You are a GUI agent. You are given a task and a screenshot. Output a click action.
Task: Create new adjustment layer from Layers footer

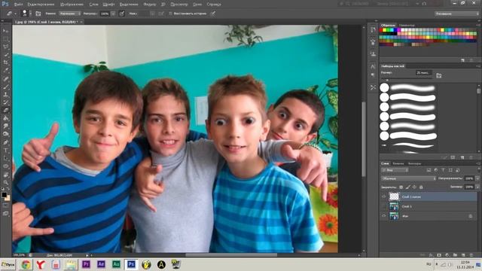447,255
